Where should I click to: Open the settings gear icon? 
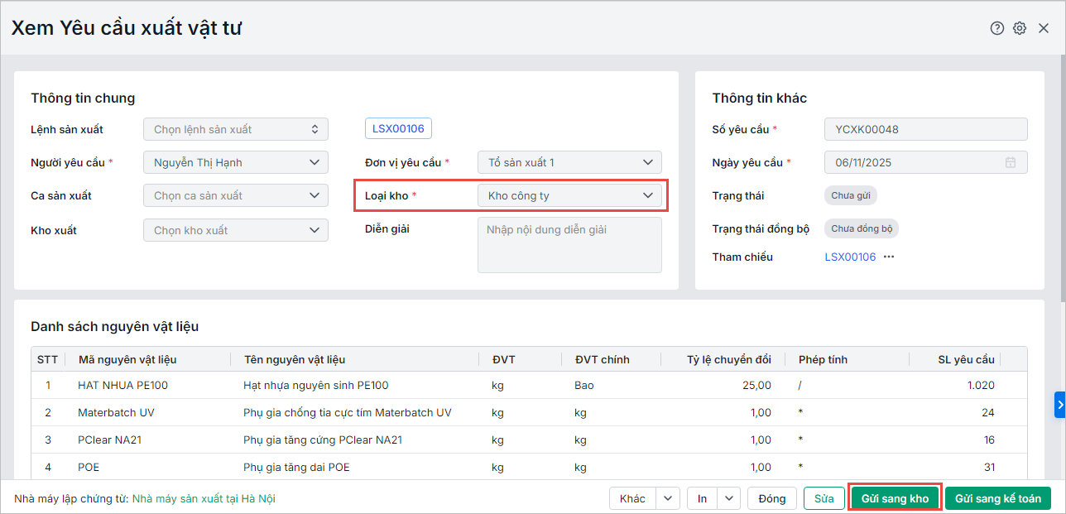pyautogui.click(x=1020, y=28)
